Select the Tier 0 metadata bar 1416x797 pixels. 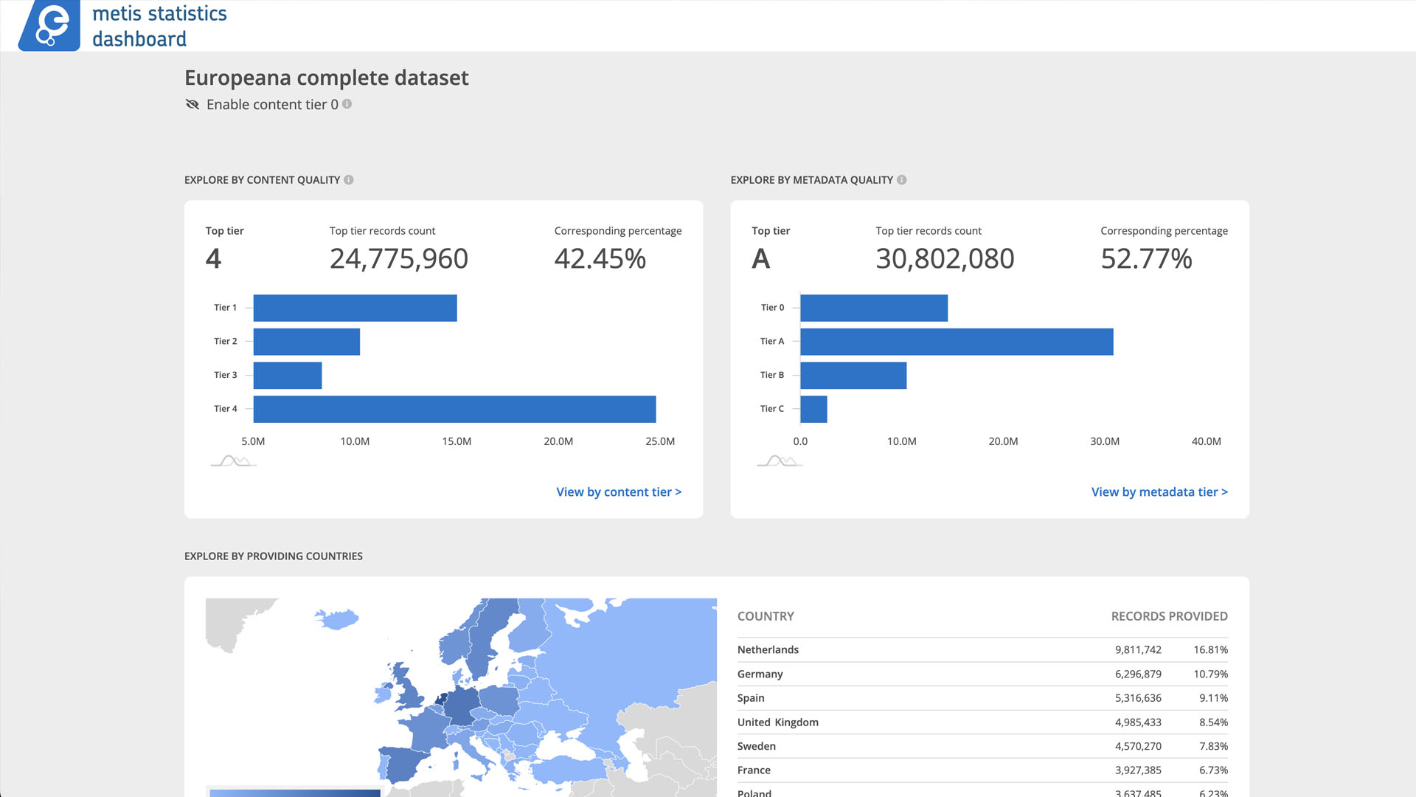click(x=874, y=308)
